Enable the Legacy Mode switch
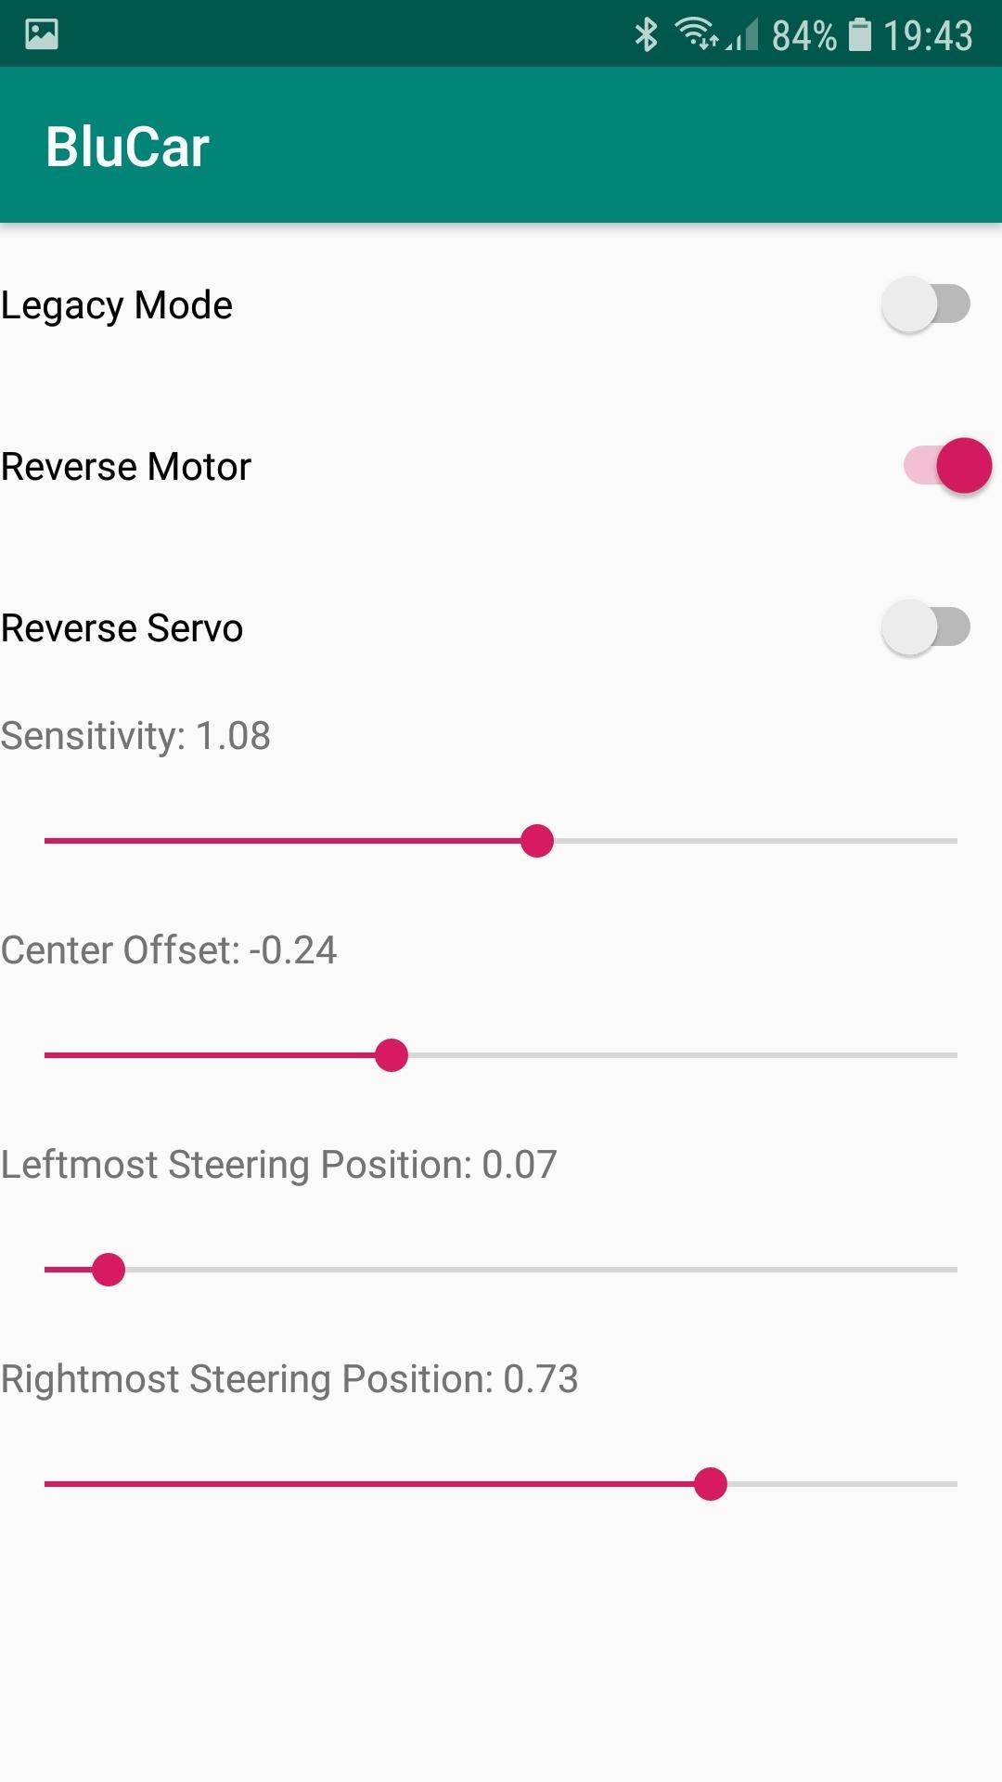This screenshot has width=1002, height=1782. (926, 304)
